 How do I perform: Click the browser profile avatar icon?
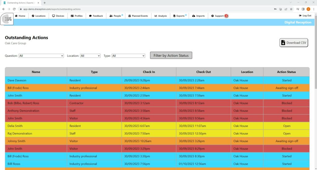point(308,9)
